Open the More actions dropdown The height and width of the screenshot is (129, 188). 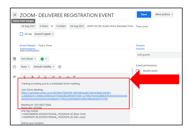164,15
